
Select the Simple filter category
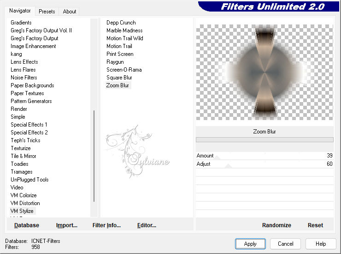pos(18,117)
